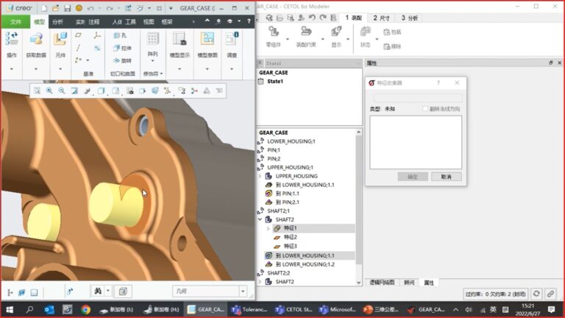
Task: Click the 孔 (Hole) tool
Action: [121, 35]
